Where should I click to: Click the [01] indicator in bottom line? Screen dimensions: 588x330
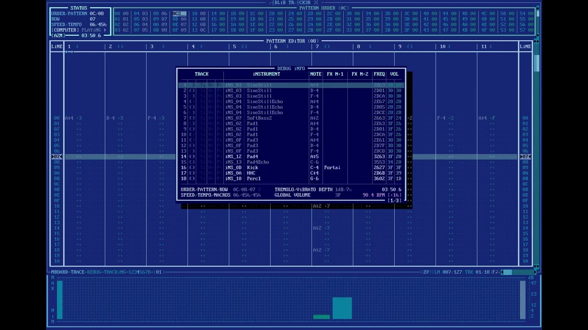158,272
